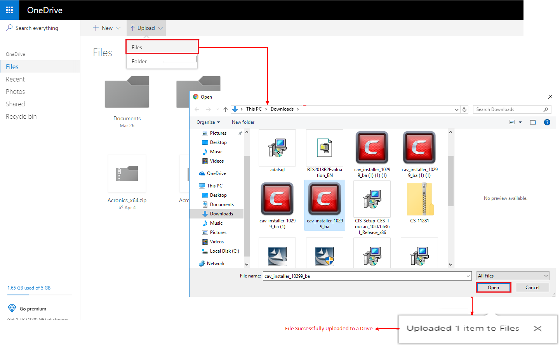
Task: Toggle the preview pane icon
Action: point(533,122)
